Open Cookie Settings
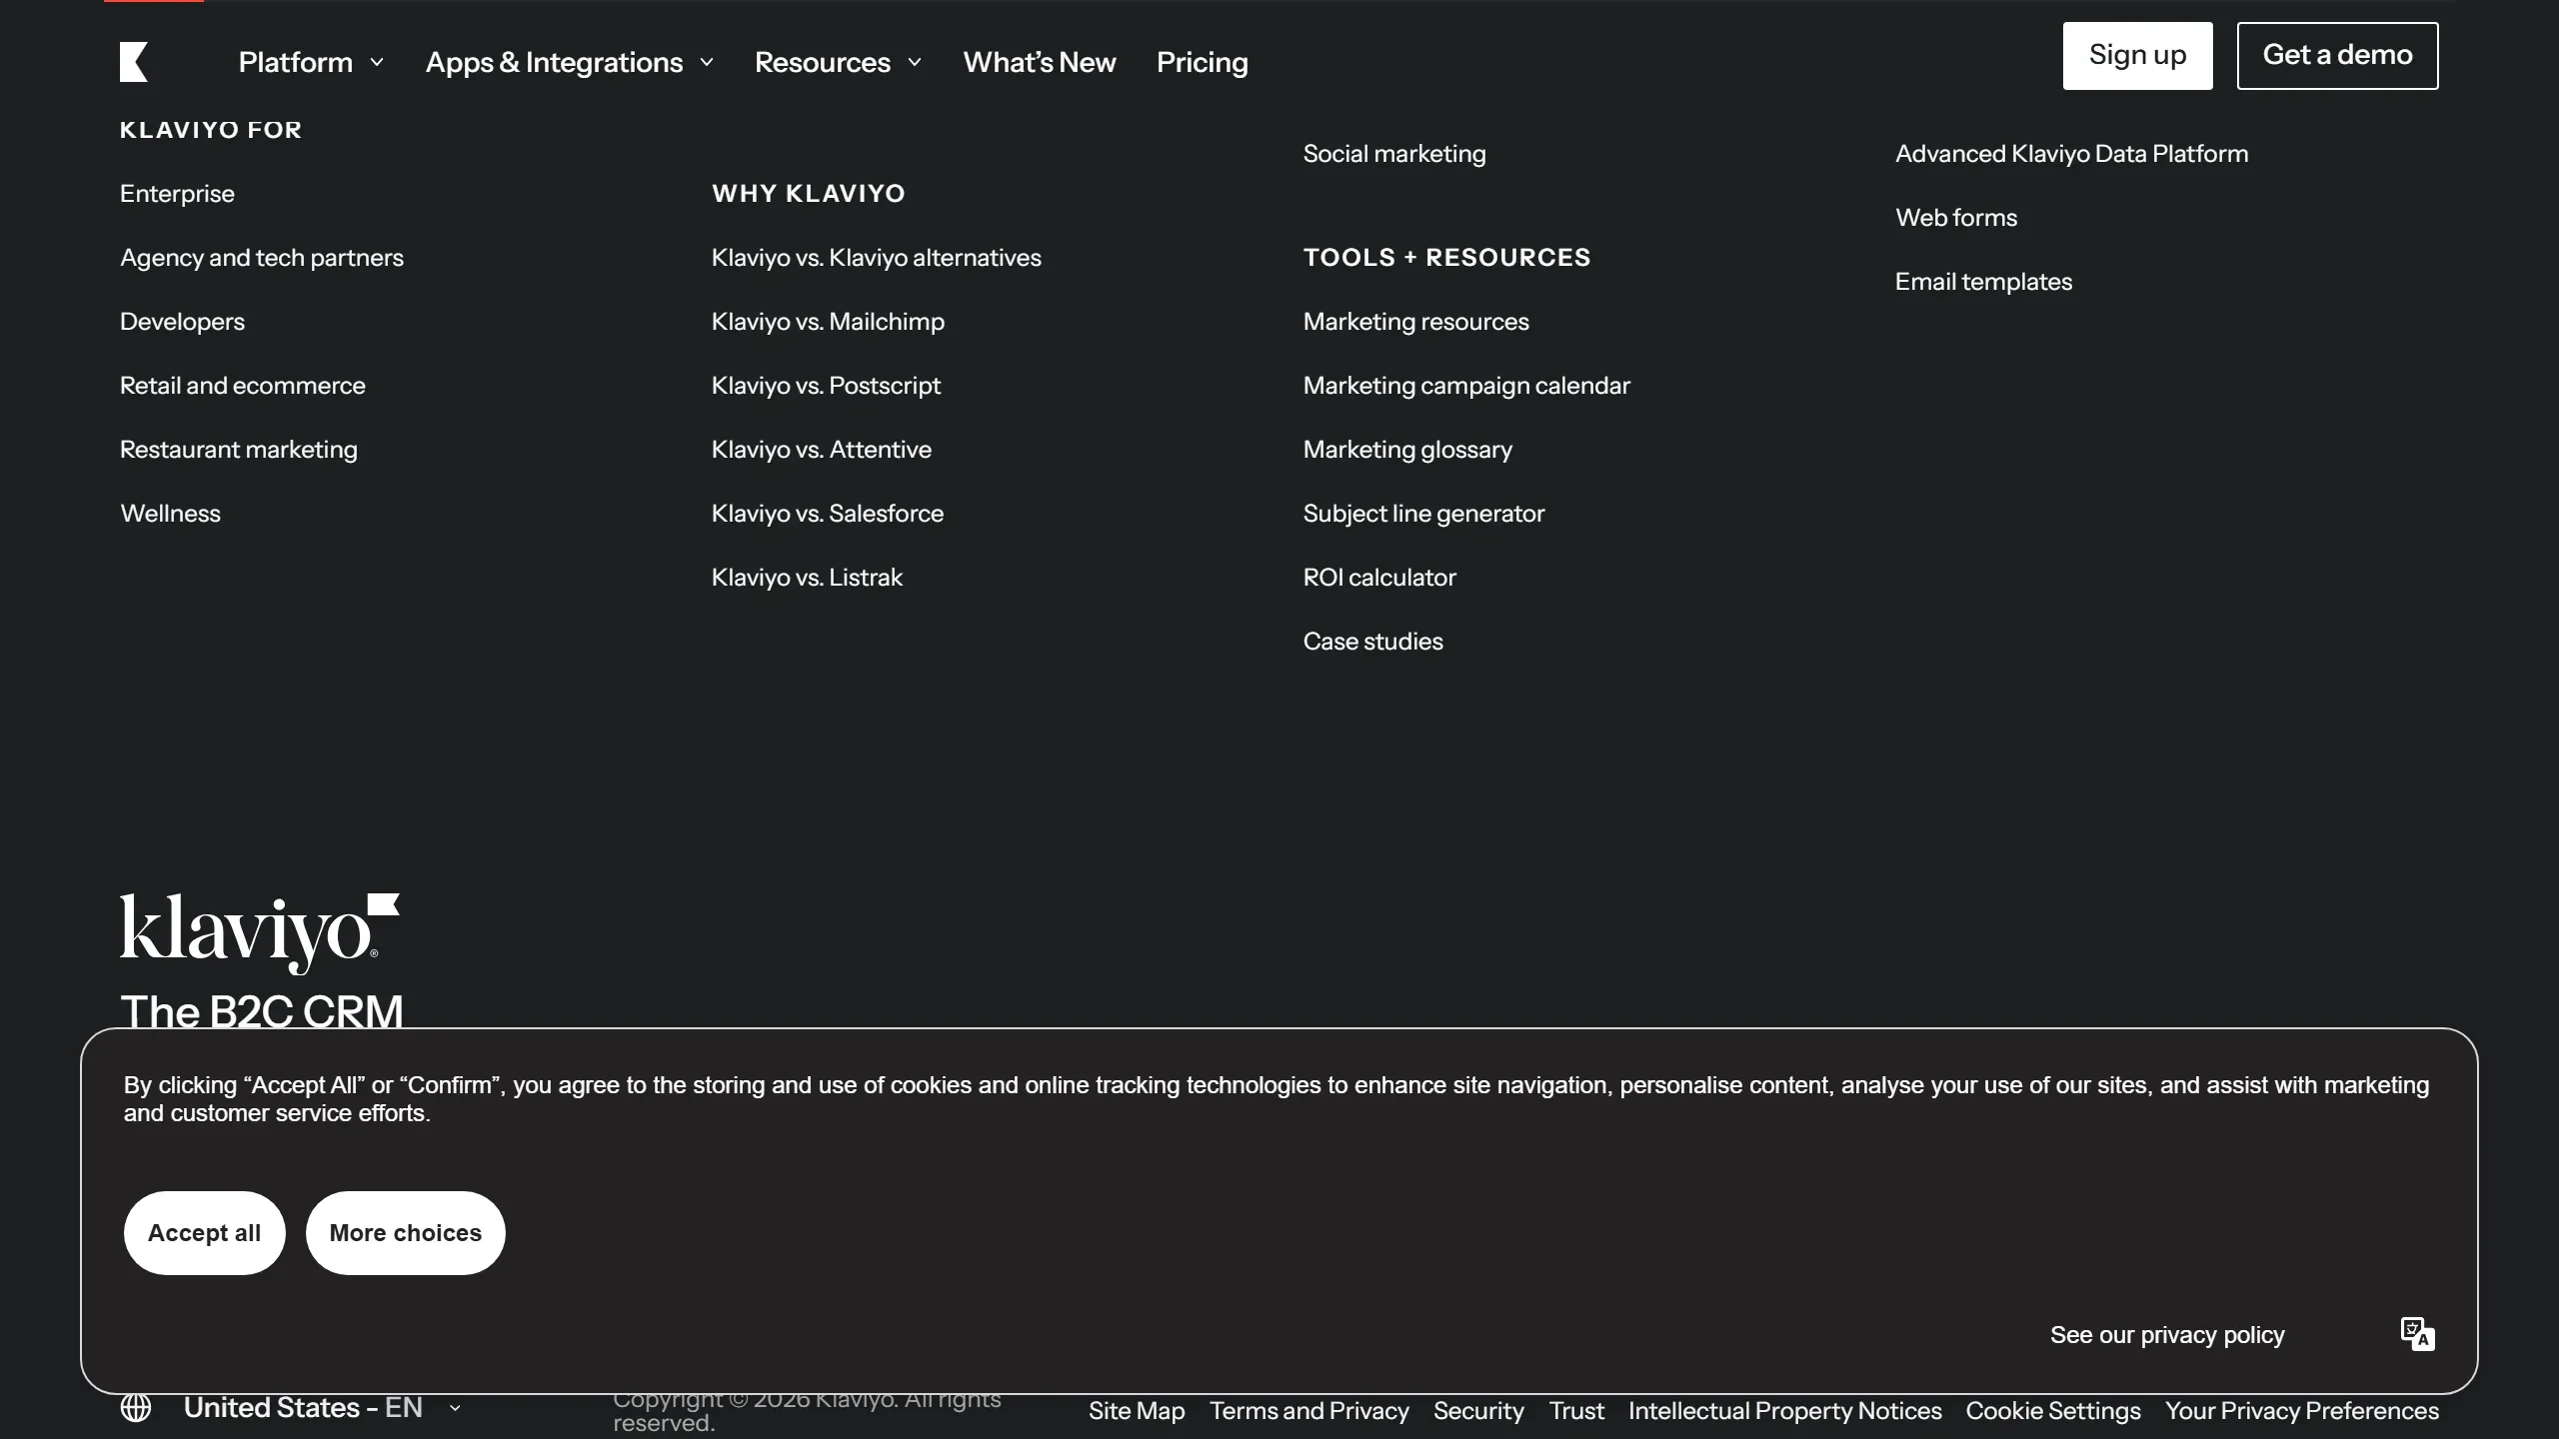The width and height of the screenshot is (2559, 1439). [x=2053, y=1410]
